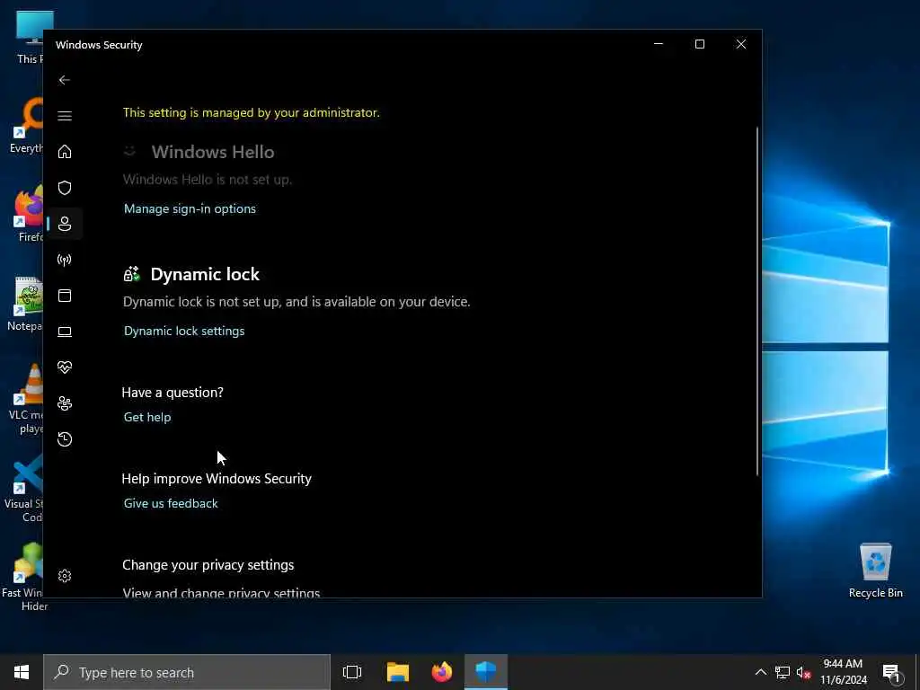The image size is (920, 690).
Task: Open the clock and date flyout
Action: [x=843, y=672]
